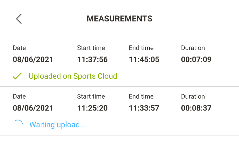The height and width of the screenshot is (162, 239).
Task: Open measurement started at 11:37:56
Action: tap(119, 62)
